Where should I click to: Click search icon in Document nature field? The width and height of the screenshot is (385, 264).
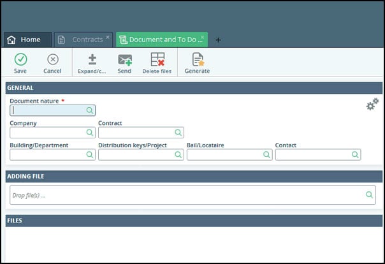tap(90, 110)
